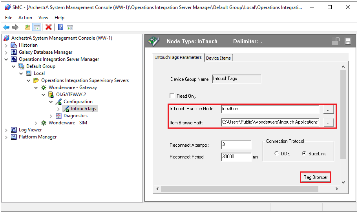The image size is (358, 213).
Task: Open the Help menu
Action: tap(59, 18)
